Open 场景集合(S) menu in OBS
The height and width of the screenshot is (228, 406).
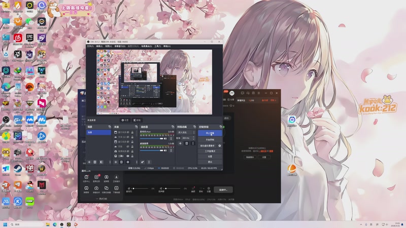(x=147, y=46)
